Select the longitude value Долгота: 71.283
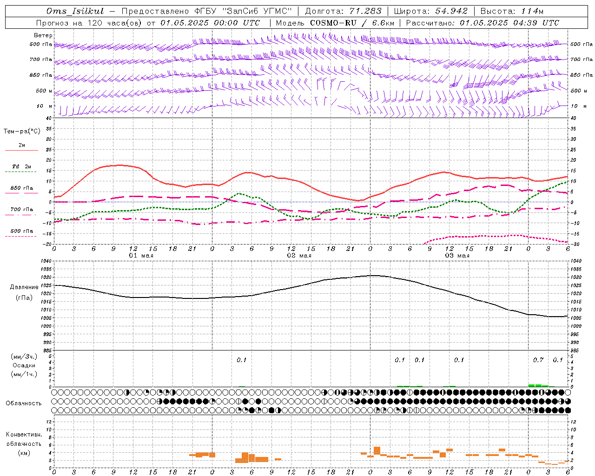This screenshot has width=595, height=476. (x=343, y=11)
